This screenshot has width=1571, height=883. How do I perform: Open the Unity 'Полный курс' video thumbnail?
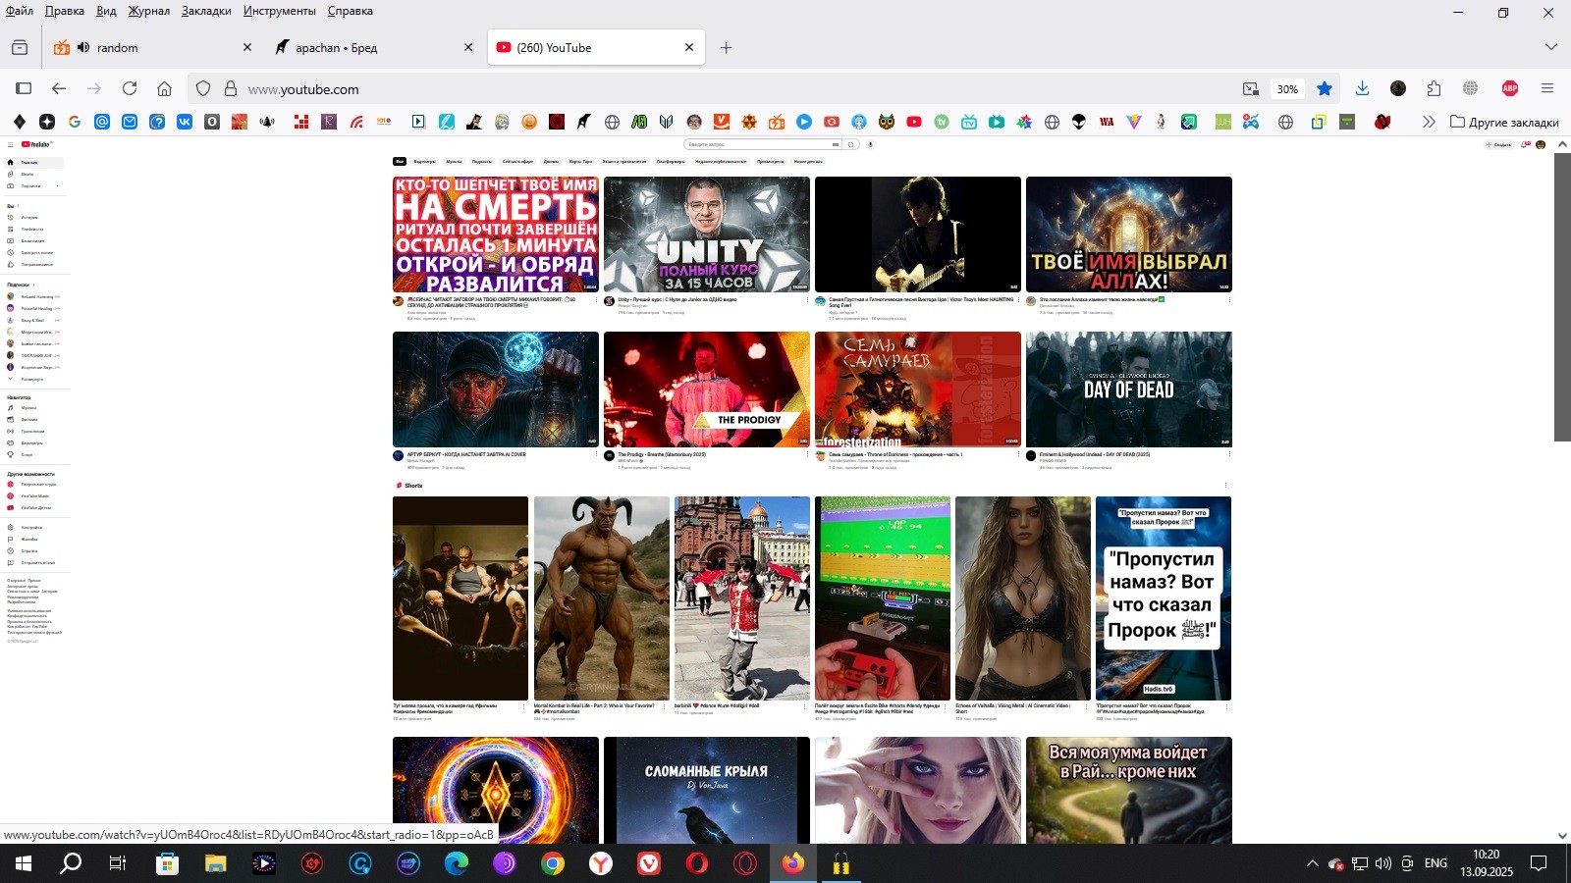pos(706,234)
